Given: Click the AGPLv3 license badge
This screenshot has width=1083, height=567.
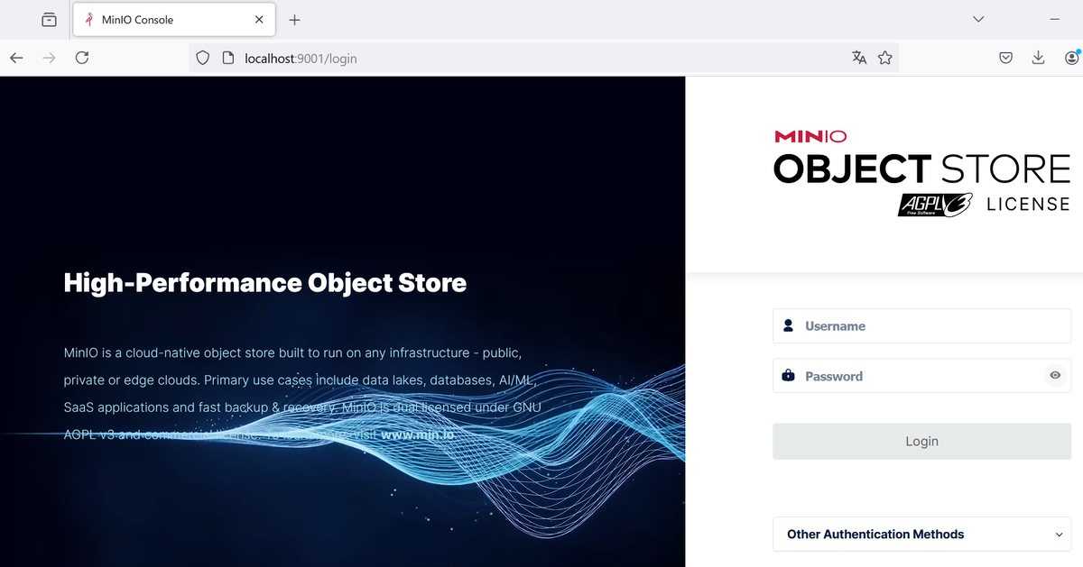Looking at the screenshot, I should pos(935,205).
